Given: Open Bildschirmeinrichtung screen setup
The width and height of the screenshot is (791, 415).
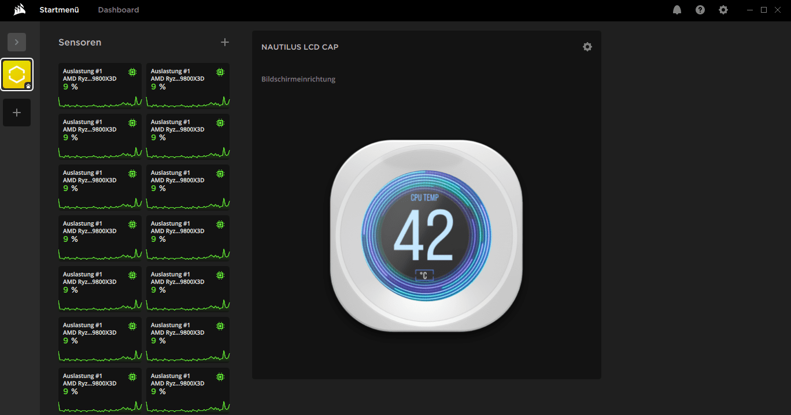Looking at the screenshot, I should pos(298,79).
